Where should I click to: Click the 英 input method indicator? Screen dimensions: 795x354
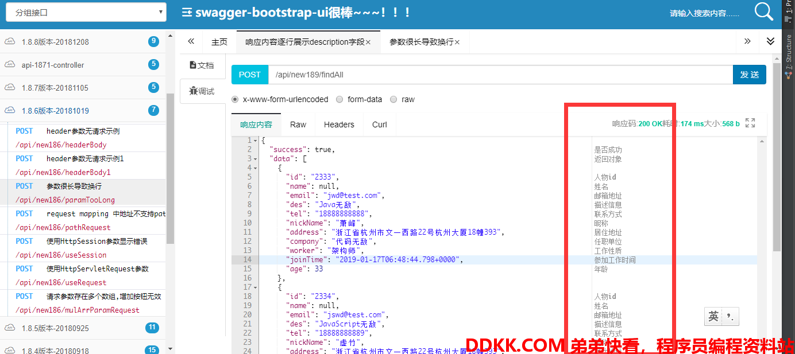[x=713, y=317]
